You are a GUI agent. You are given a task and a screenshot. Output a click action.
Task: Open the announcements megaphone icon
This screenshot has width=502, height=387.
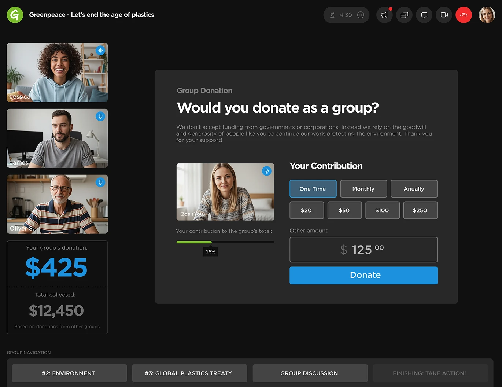coord(384,15)
